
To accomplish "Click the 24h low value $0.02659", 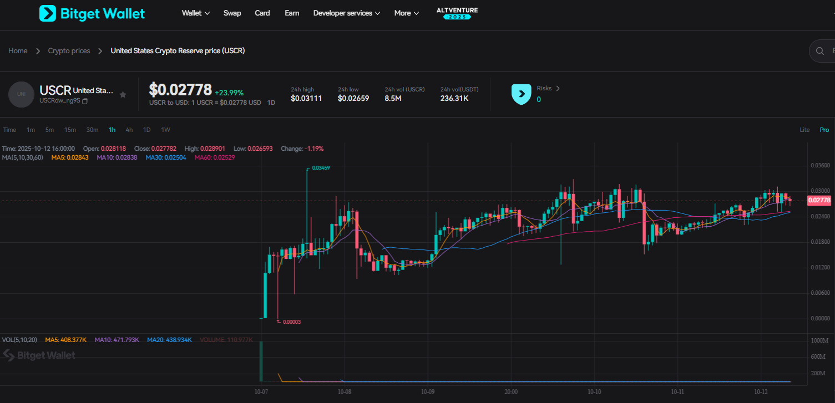I will [353, 99].
